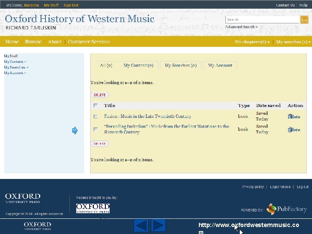Click My Stuff in the top bar
This screenshot has width=312, height=234.
click(51, 5)
